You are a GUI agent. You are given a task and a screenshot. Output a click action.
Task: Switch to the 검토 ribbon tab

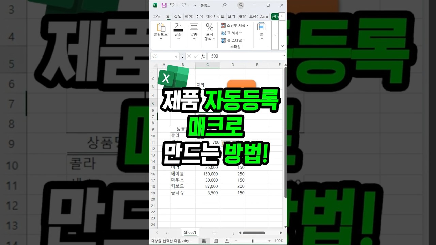click(221, 16)
